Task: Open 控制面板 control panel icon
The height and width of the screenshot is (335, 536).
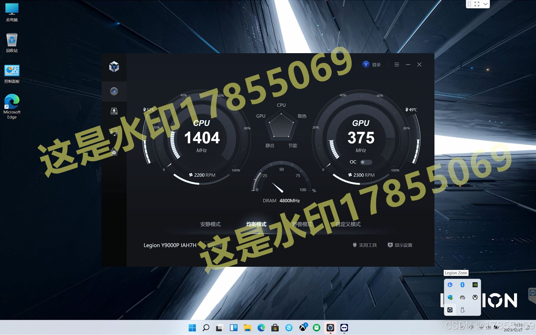Action: click(x=12, y=74)
